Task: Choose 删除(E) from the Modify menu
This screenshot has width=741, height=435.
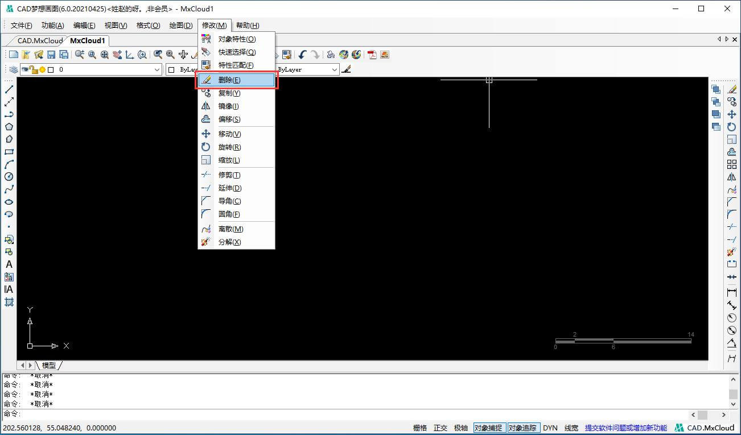Action: 236,80
